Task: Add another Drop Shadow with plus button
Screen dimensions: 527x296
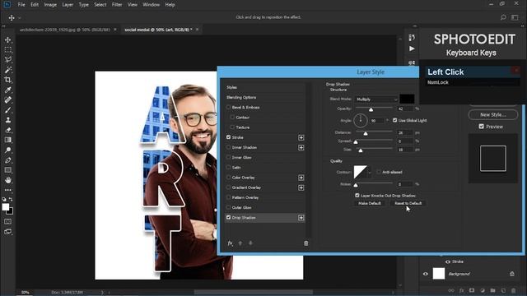Action: [301, 218]
